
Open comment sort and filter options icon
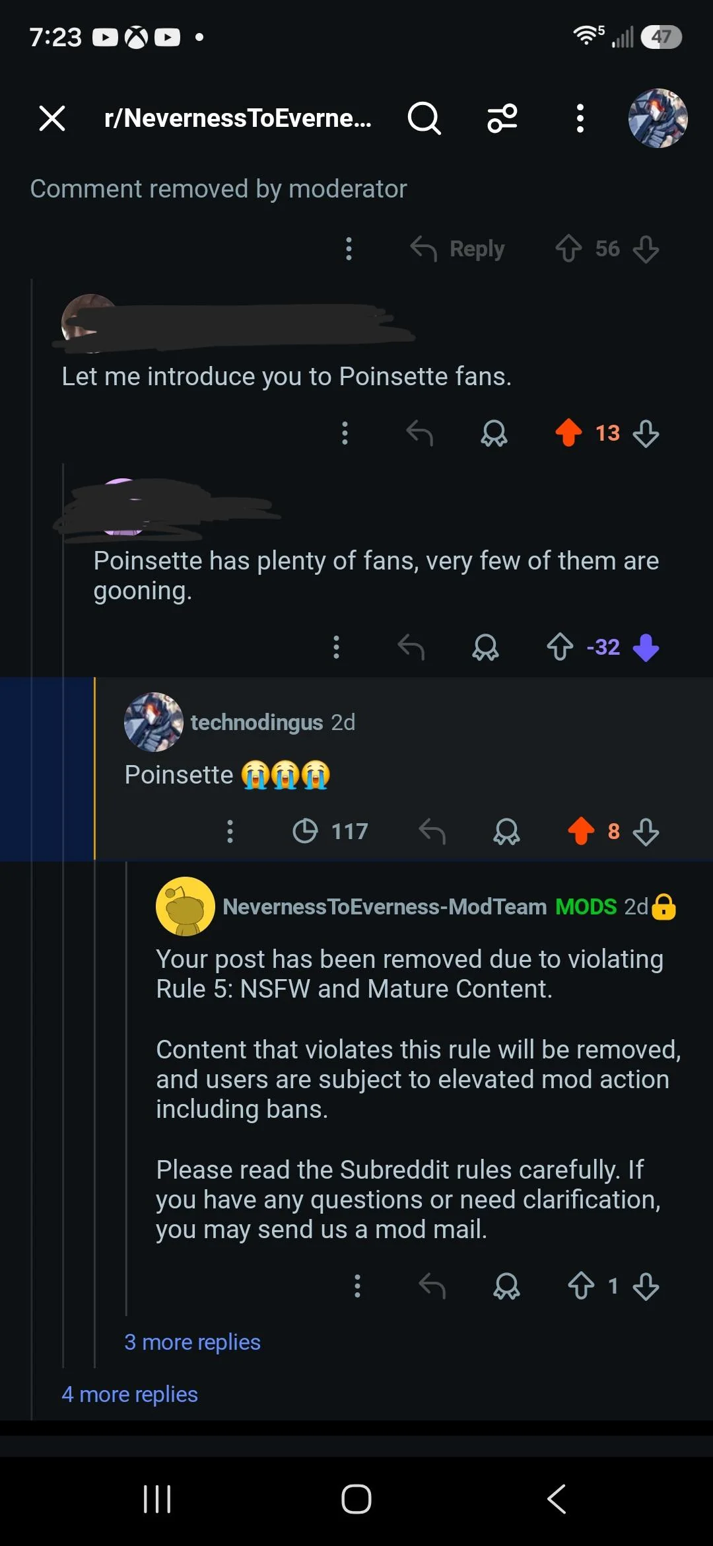click(x=502, y=118)
